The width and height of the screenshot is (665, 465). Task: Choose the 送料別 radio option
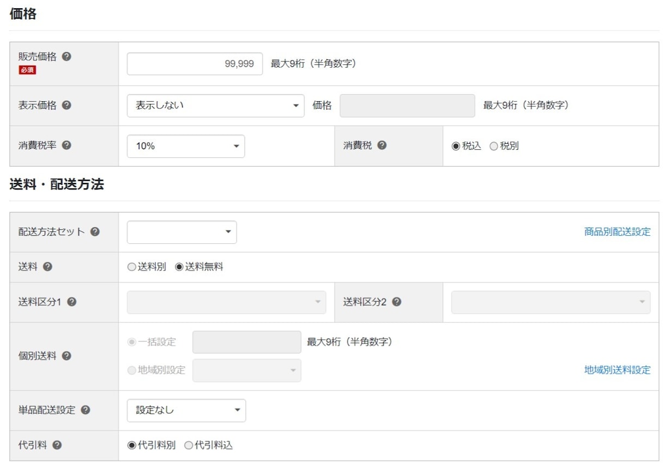click(x=131, y=267)
